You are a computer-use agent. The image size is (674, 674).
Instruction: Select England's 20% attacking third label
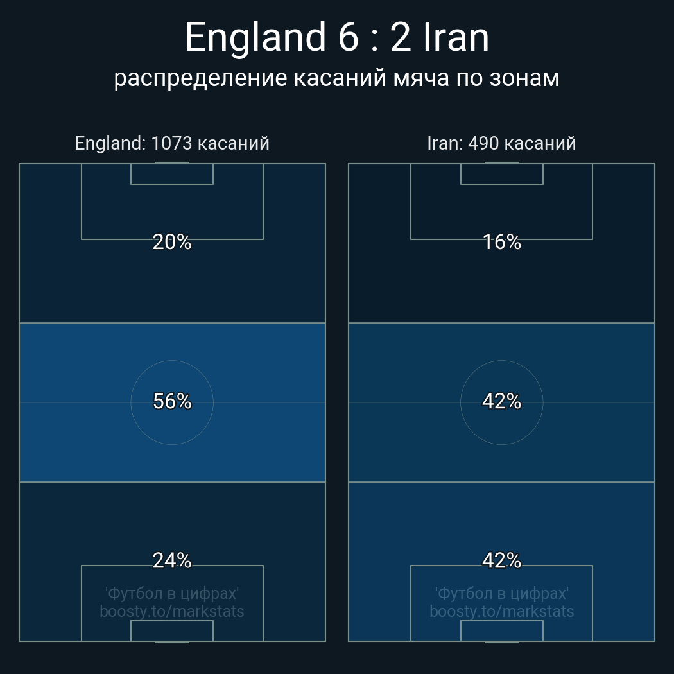pyautogui.click(x=172, y=242)
